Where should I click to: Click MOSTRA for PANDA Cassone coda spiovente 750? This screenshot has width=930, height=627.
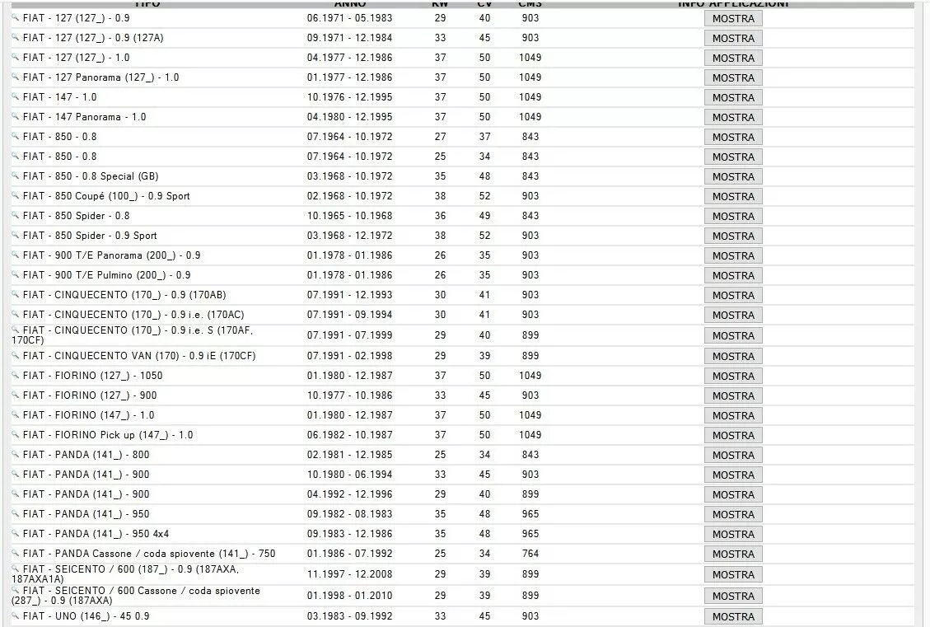coord(733,554)
